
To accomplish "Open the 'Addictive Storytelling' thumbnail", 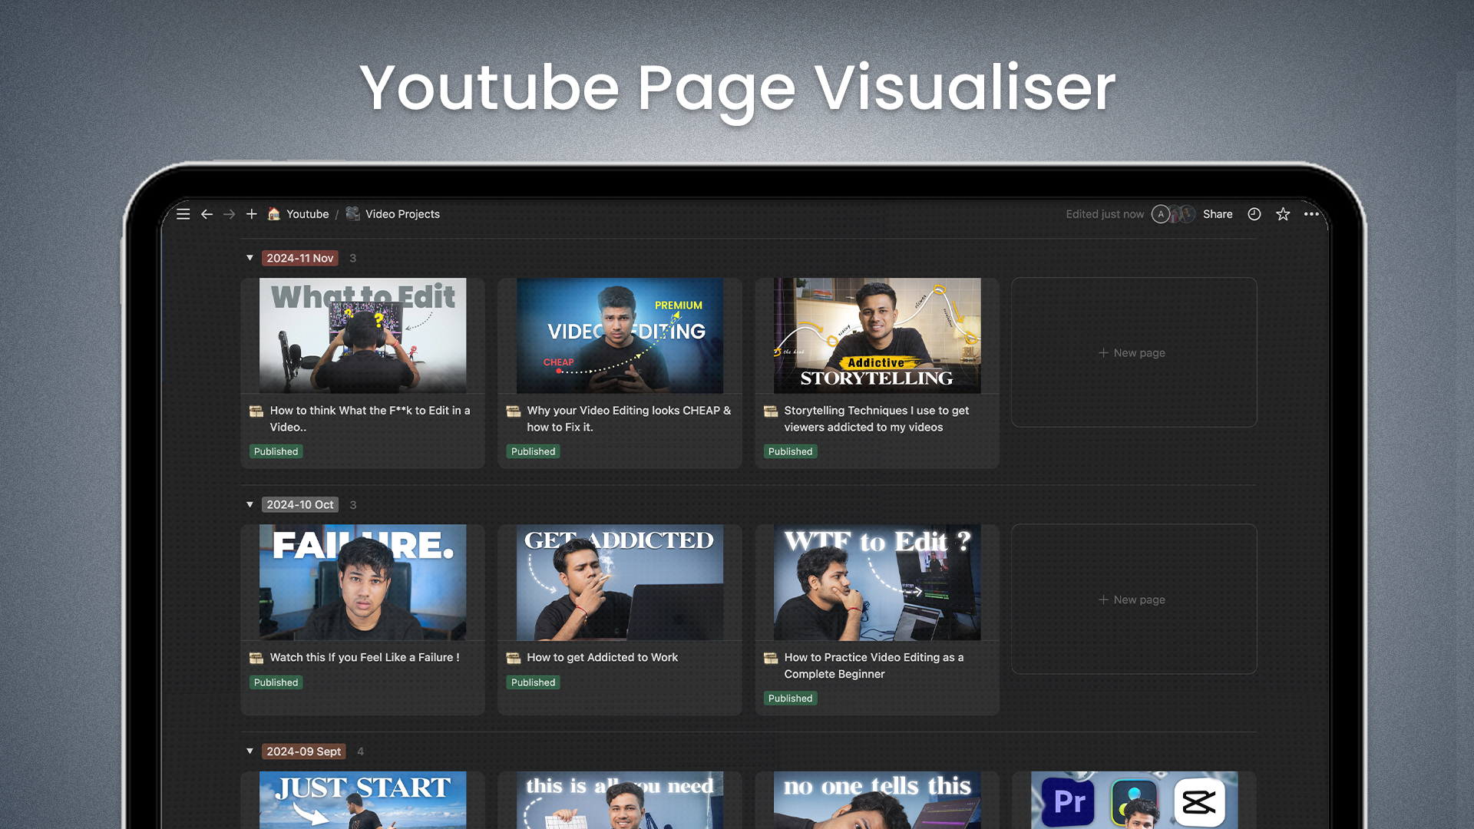I will click(x=877, y=335).
